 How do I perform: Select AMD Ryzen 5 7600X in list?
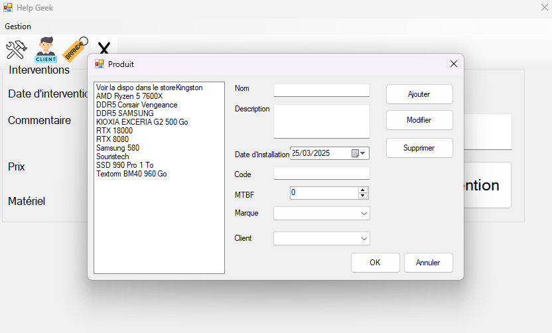click(x=129, y=96)
